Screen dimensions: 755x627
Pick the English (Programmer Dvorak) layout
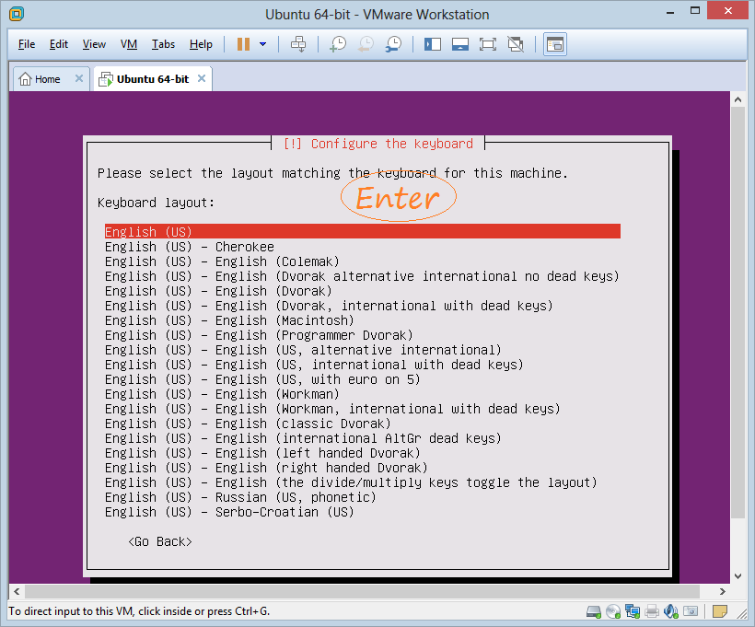259,335
